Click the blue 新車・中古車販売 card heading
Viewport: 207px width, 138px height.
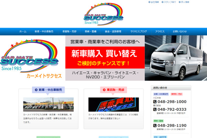click(48, 90)
